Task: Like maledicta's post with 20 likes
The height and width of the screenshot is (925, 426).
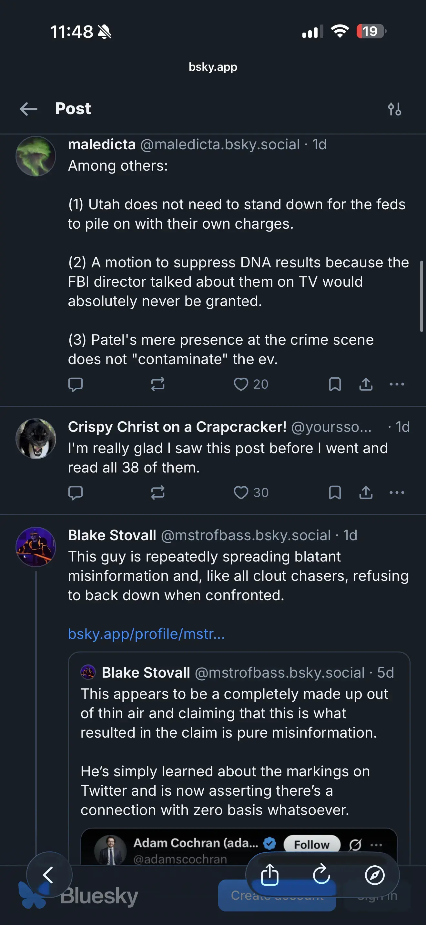Action: (x=241, y=384)
